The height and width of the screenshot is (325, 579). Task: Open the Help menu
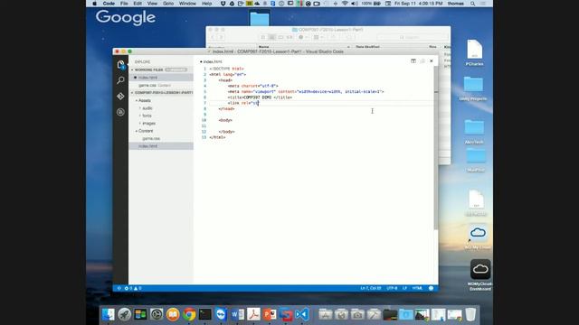pos(207,4)
